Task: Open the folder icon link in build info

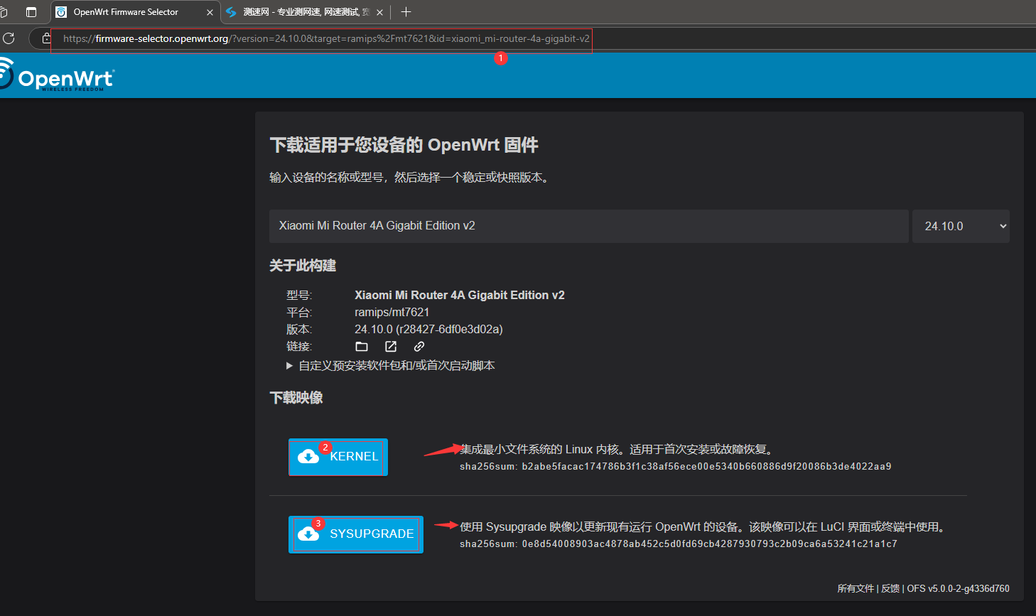Action: coord(362,347)
